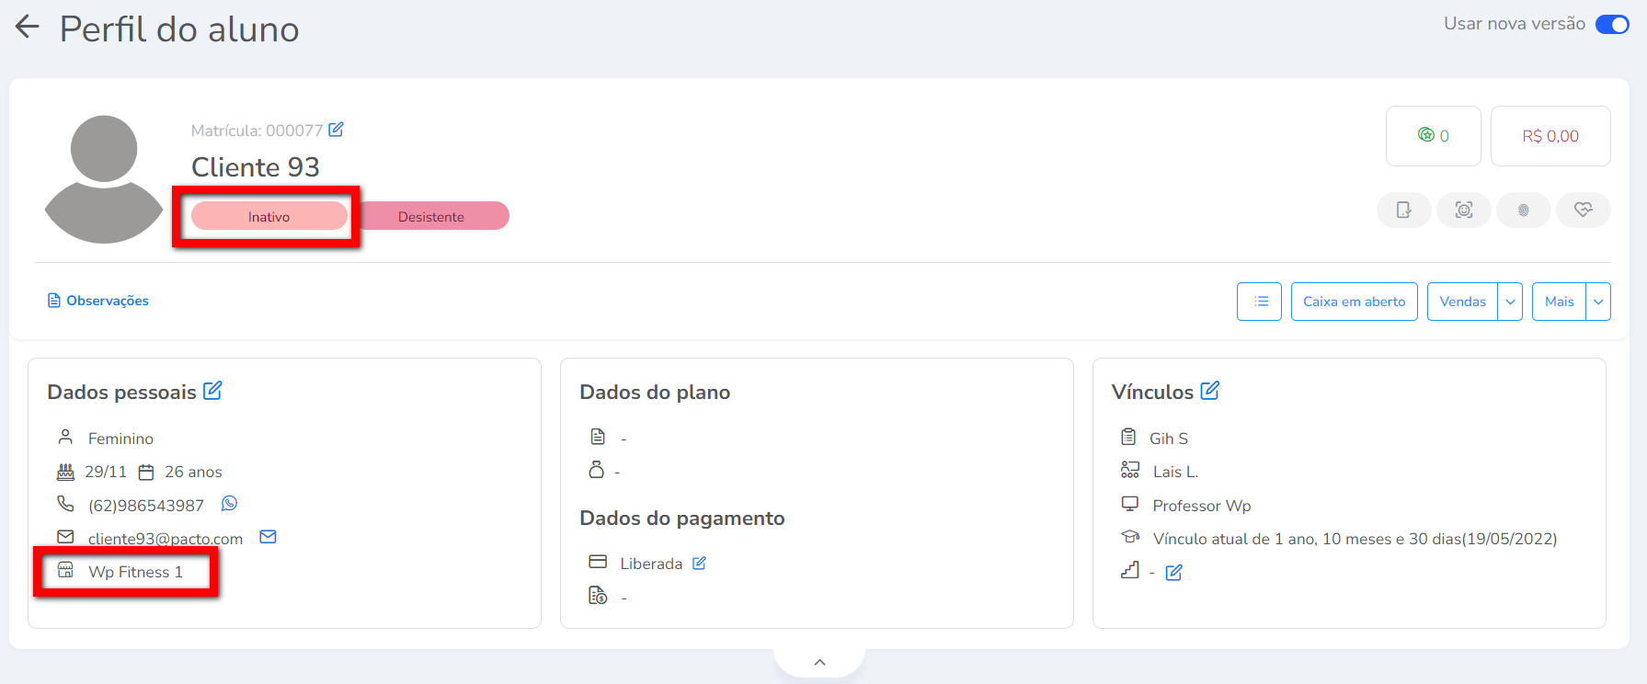Edit the Matrícula number with pencil icon
1647x684 pixels.
pos(336,130)
